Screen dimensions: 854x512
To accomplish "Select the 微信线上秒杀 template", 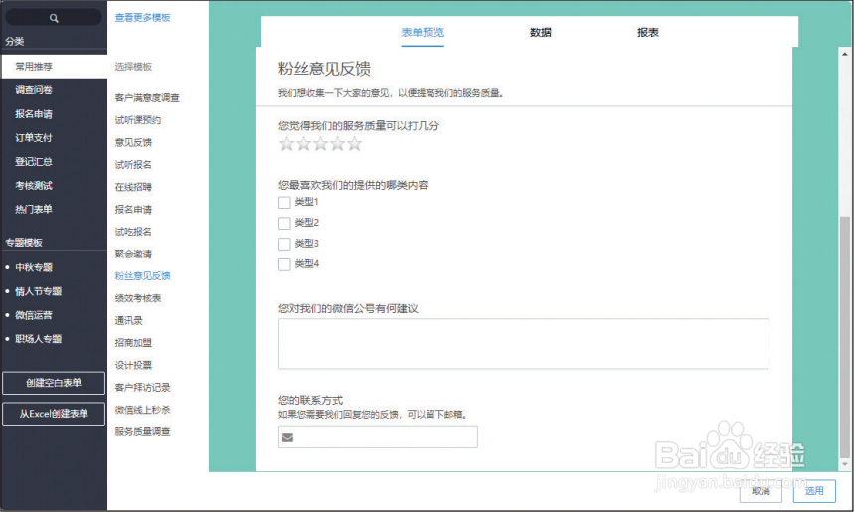I will [x=143, y=410].
